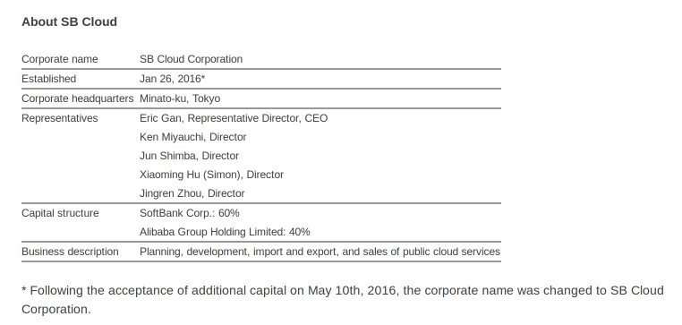This screenshot has height=325, width=682.
Task: Click the Jan 26, 2016* date
Action: [x=172, y=79]
